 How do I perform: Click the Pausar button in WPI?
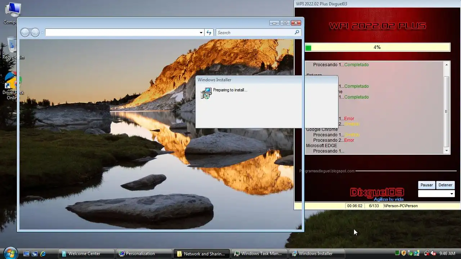(427, 185)
